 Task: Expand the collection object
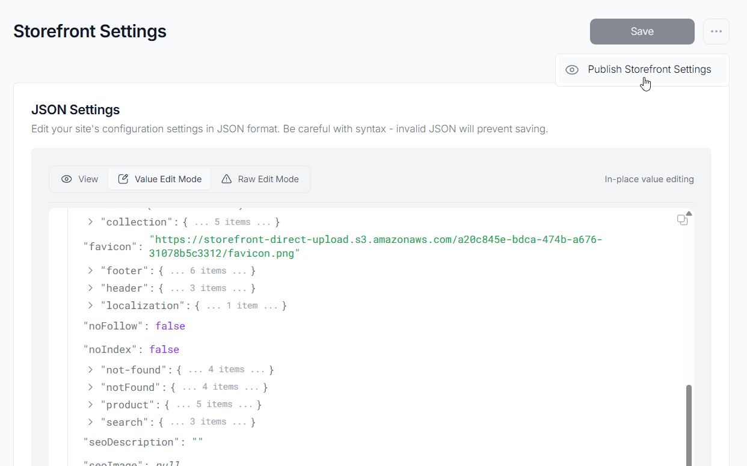(90, 221)
